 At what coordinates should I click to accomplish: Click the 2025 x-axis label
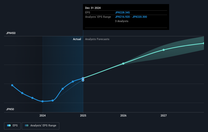[83, 115]
